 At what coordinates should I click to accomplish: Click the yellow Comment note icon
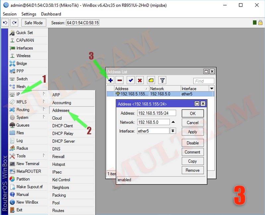pos(151,80)
